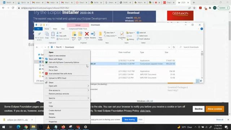Open the ribbon Open dropdown
This screenshot has width=231, height=130.
130,33
